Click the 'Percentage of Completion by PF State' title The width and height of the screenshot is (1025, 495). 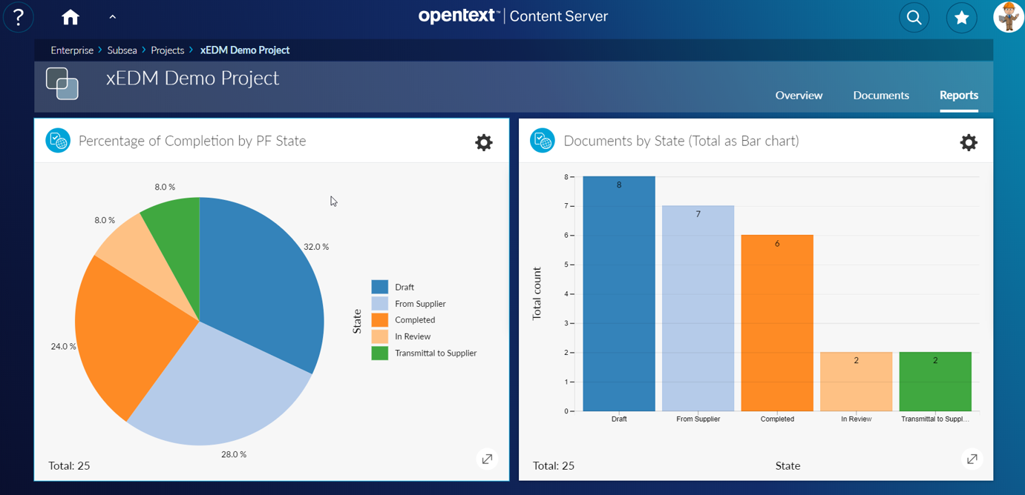[x=192, y=141]
